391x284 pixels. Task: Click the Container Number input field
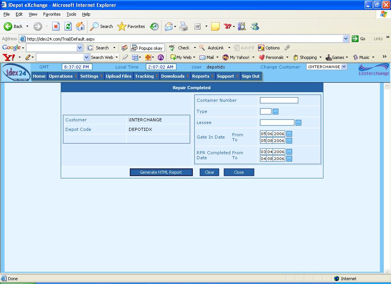coord(279,100)
